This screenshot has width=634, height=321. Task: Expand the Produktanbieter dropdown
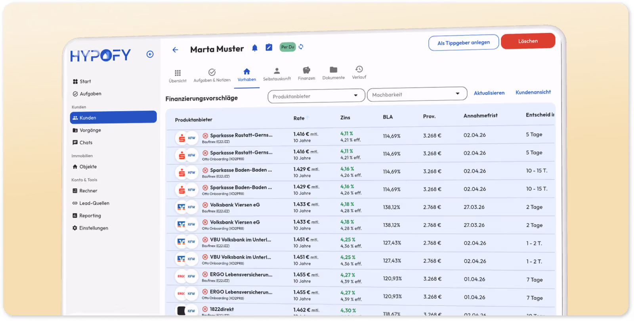coord(316,96)
